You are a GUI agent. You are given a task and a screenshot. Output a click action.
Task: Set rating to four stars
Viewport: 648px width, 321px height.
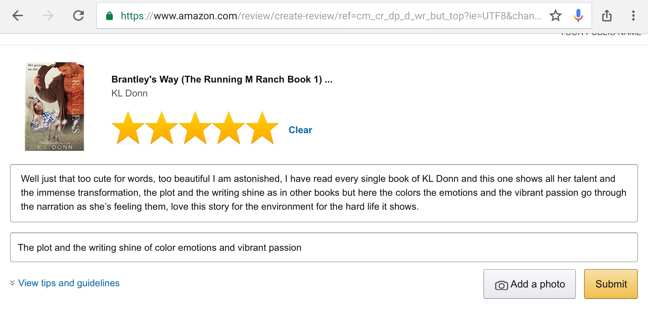pyautogui.click(x=229, y=128)
